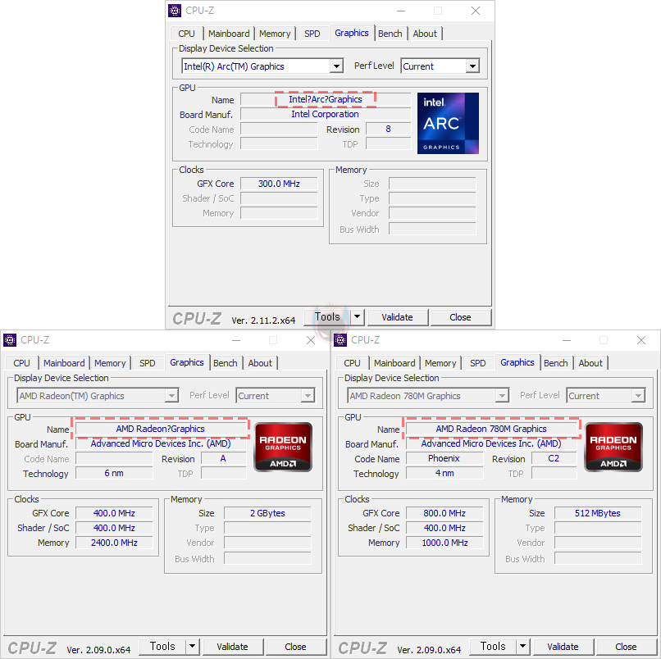Image resolution: width=661 pixels, height=659 pixels.
Task: Select SPD tab in Intel Arc window
Action: pos(312,34)
